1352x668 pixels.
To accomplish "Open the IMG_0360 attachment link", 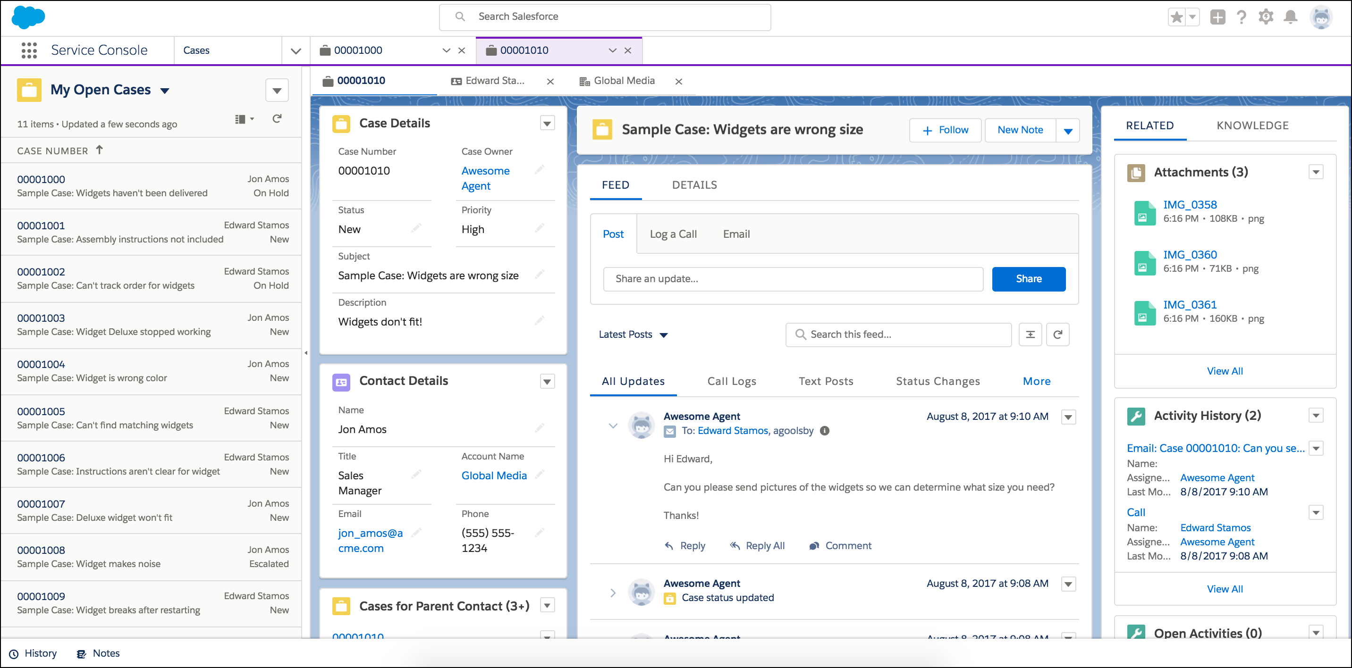I will (x=1189, y=255).
